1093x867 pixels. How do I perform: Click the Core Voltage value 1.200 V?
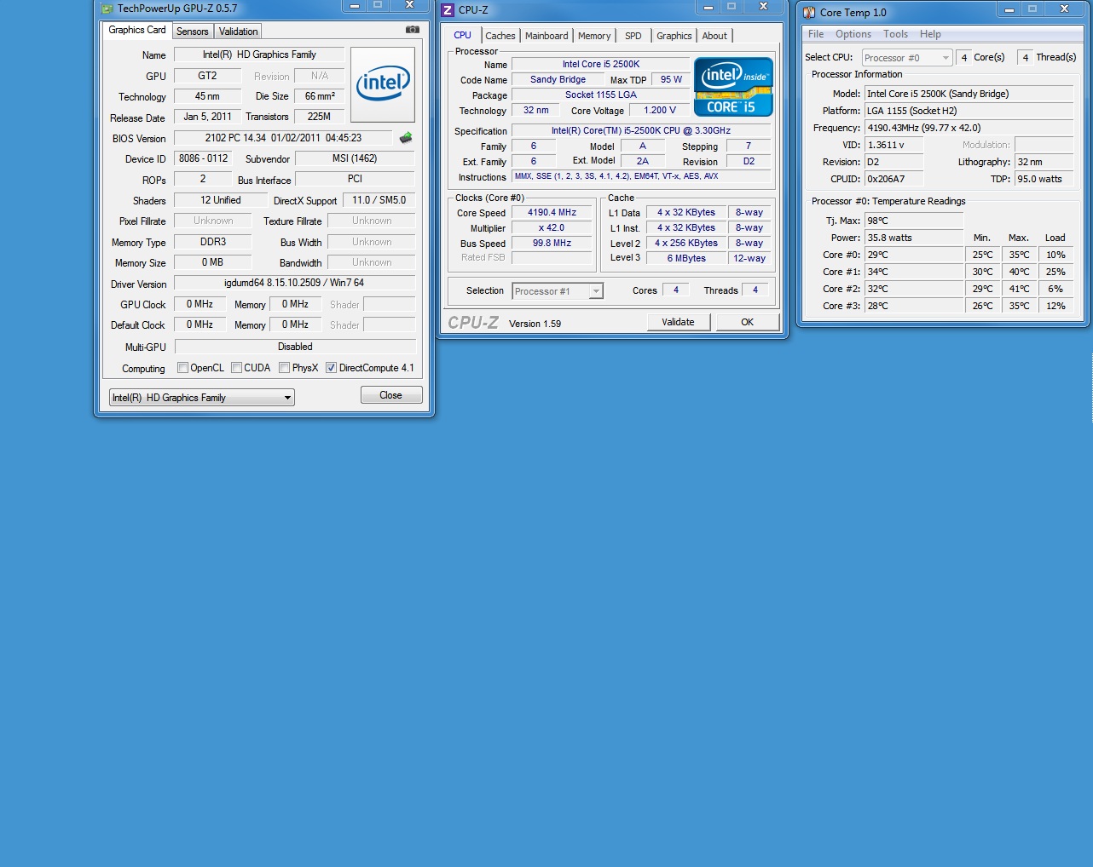click(660, 111)
